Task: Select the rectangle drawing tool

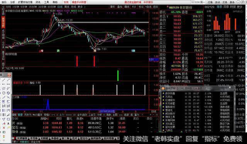Action: [8, 119]
